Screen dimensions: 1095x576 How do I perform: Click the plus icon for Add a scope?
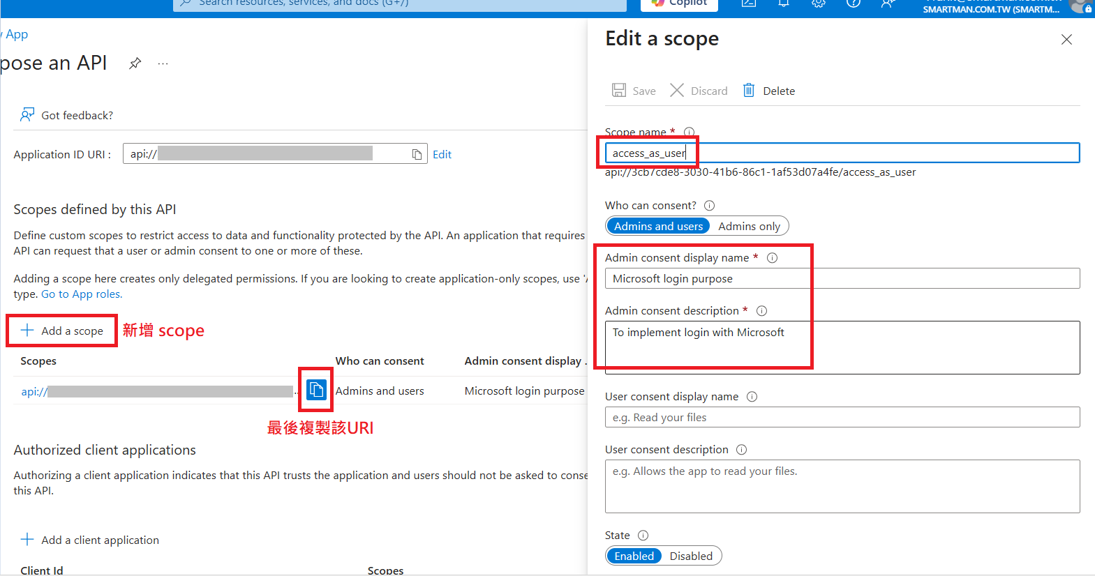27,330
